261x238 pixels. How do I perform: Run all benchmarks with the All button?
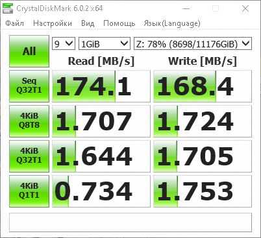coord(29,51)
